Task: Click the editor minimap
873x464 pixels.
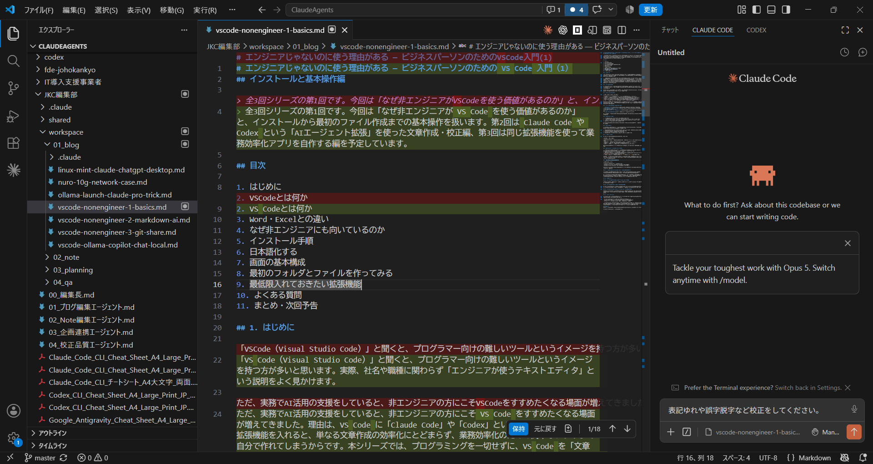Action: (622, 132)
